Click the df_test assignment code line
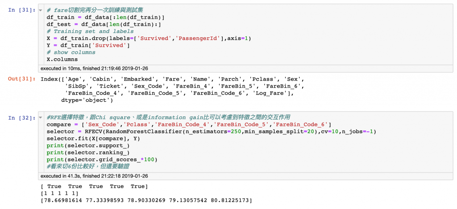This screenshot has width=457, height=209. [104, 24]
